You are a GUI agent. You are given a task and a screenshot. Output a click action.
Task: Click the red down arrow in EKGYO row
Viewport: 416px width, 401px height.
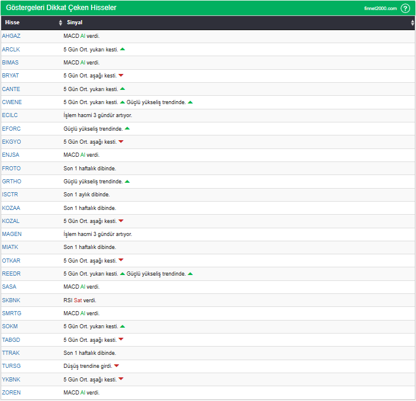click(x=121, y=141)
